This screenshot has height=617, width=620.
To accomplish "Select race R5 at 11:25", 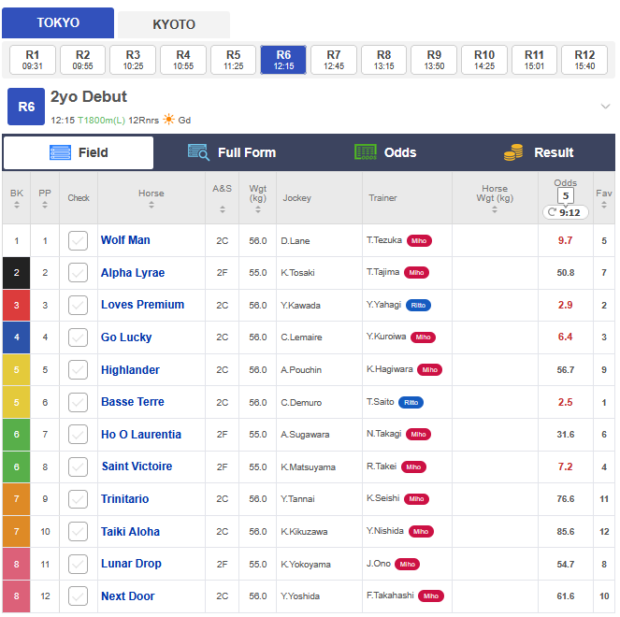I will [233, 60].
